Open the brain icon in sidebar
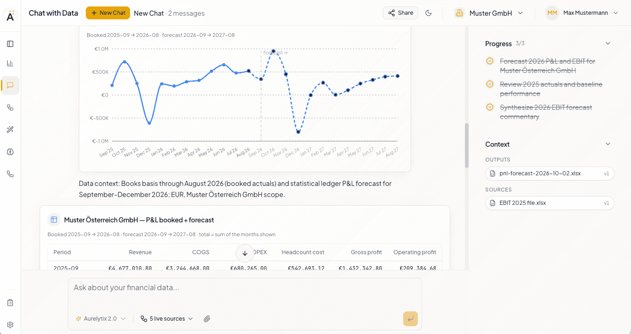631x334 pixels. tap(10, 152)
